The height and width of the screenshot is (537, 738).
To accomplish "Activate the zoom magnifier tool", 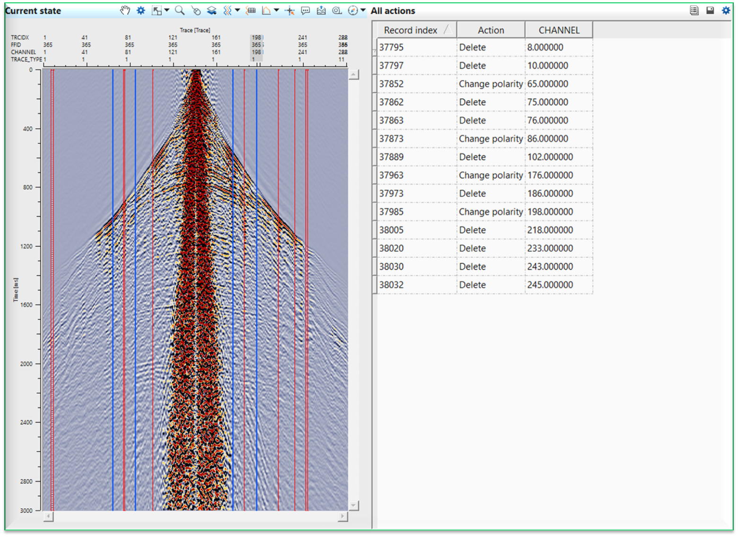I will click(x=180, y=10).
